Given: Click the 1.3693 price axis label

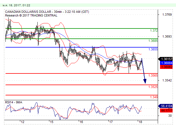Looking at the screenshot, I should [167, 36].
